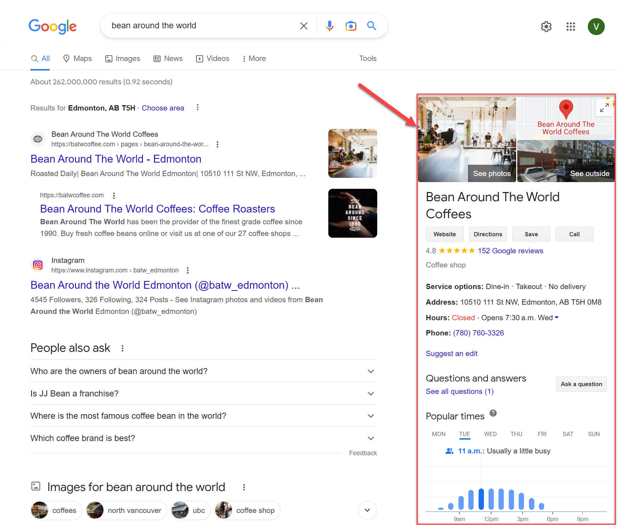Select WED in Popular times
619x525 pixels.
[490, 434]
